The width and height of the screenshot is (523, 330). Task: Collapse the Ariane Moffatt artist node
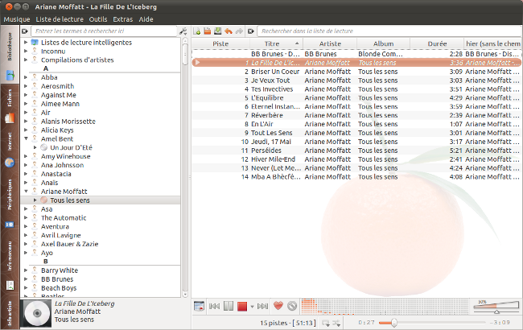click(26, 192)
